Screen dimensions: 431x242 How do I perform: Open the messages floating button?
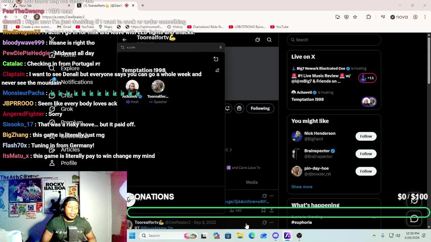coord(414,219)
